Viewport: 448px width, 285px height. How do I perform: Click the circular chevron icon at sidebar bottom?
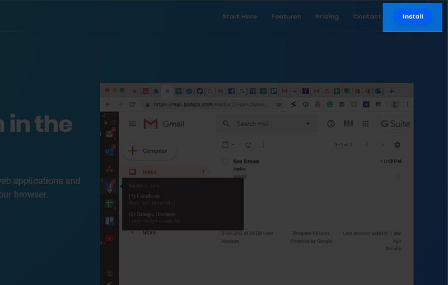coord(109,273)
